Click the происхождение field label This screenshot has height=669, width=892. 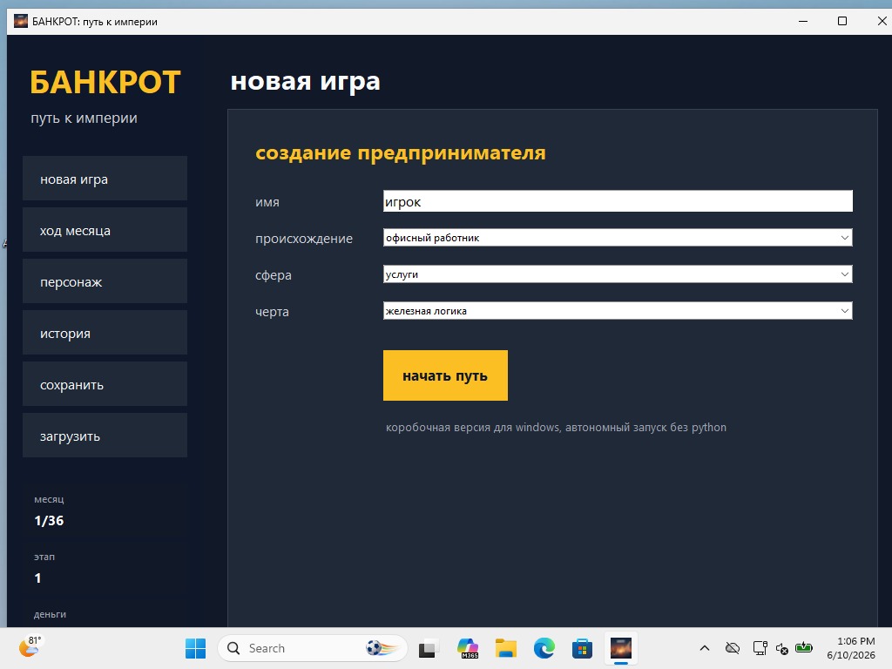(x=304, y=239)
